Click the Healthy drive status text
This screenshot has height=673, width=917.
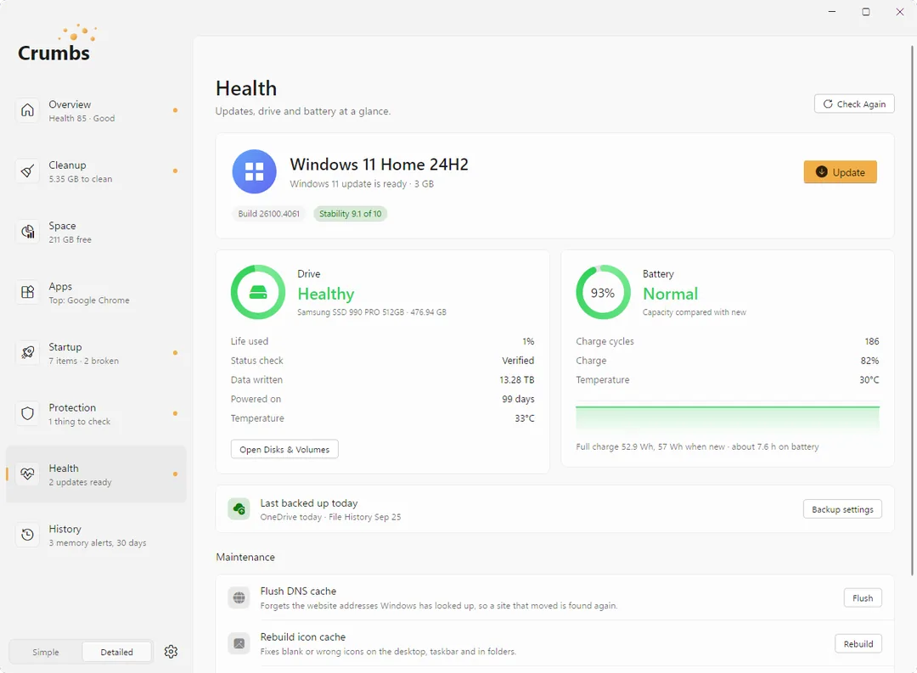pyautogui.click(x=326, y=294)
